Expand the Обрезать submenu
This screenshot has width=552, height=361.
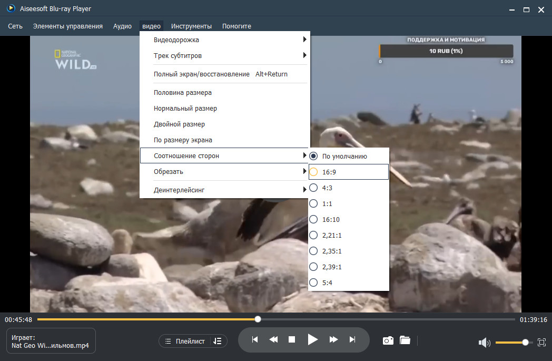coord(224,171)
